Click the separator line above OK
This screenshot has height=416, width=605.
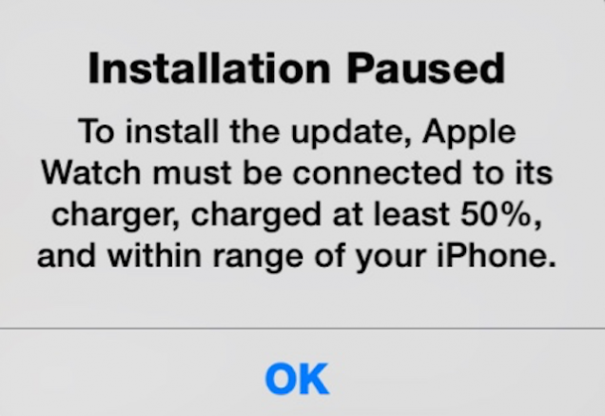pos(302,328)
